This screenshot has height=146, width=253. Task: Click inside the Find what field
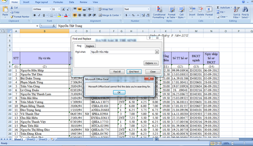coord(123,52)
